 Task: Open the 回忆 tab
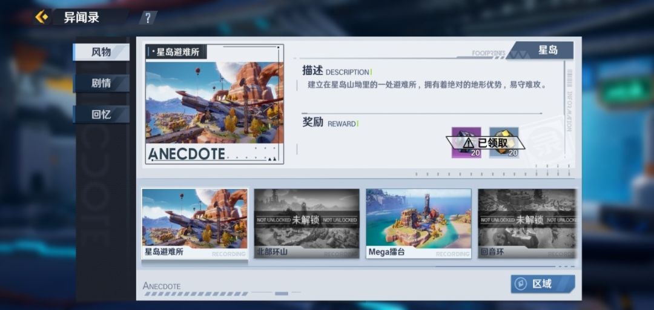(x=101, y=114)
